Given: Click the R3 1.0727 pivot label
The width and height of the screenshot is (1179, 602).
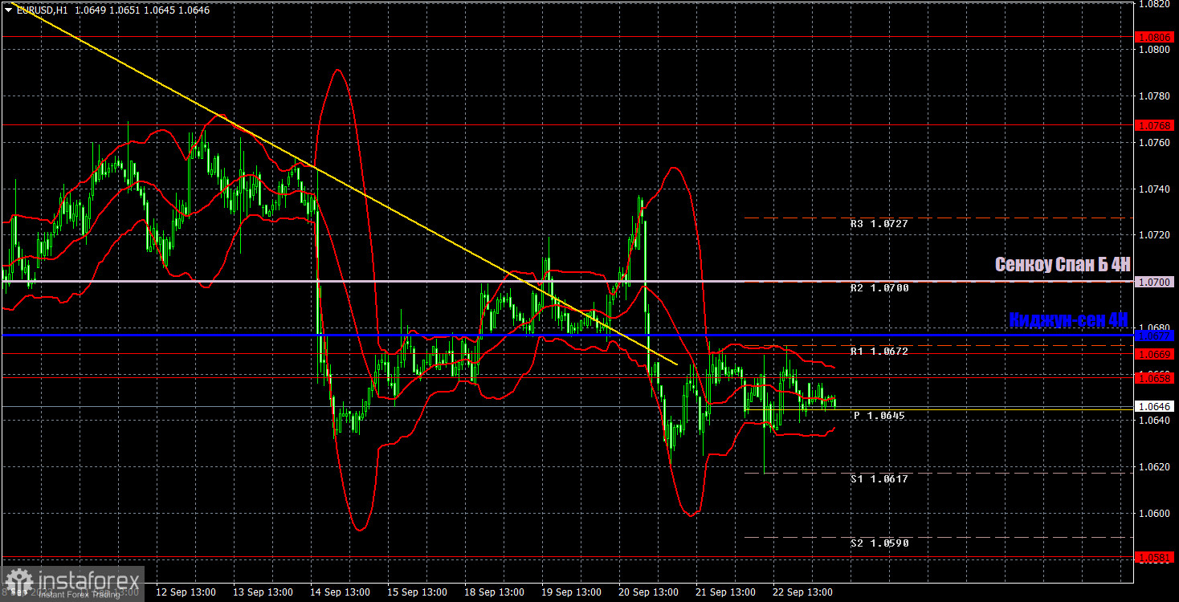Looking at the screenshot, I should tap(879, 224).
